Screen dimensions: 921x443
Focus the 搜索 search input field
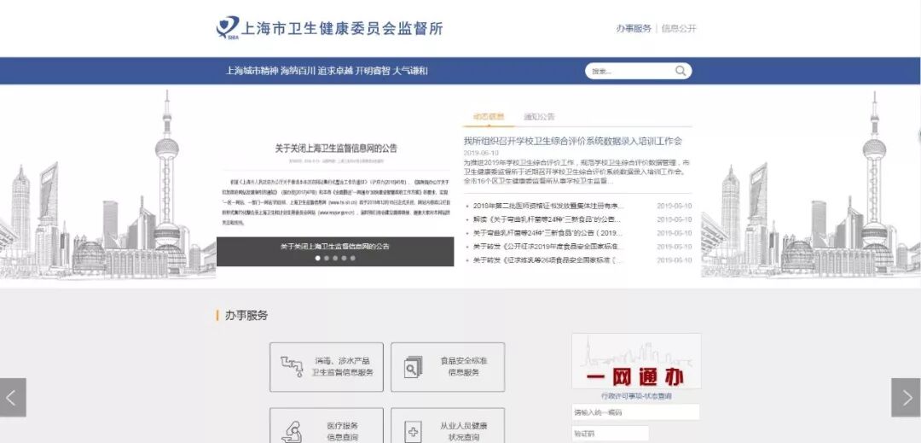coord(631,71)
